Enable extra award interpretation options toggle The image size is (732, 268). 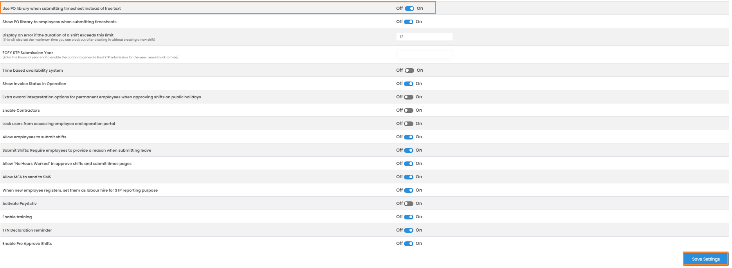pyautogui.click(x=409, y=97)
